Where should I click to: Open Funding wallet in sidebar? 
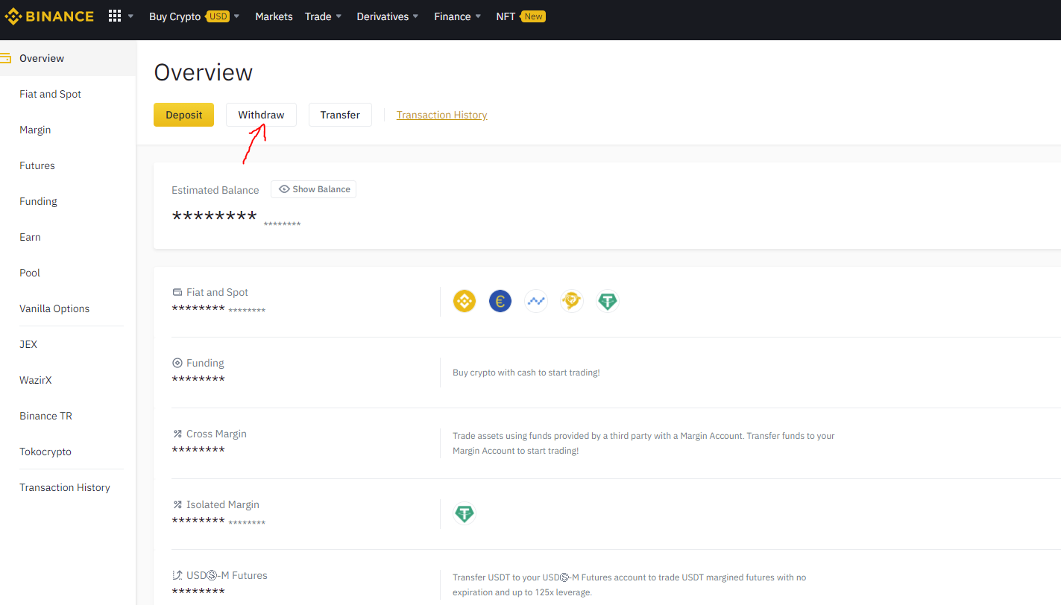(x=38, y=201)
